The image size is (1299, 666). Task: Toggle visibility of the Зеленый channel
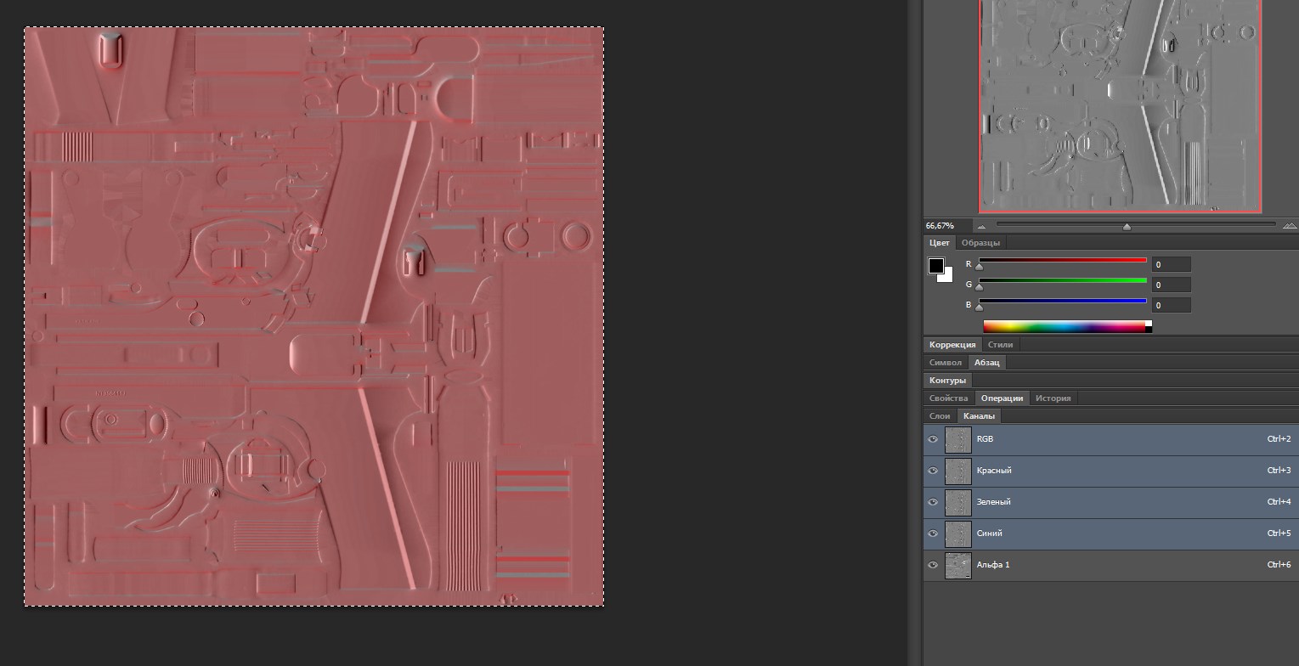point(933,502)
